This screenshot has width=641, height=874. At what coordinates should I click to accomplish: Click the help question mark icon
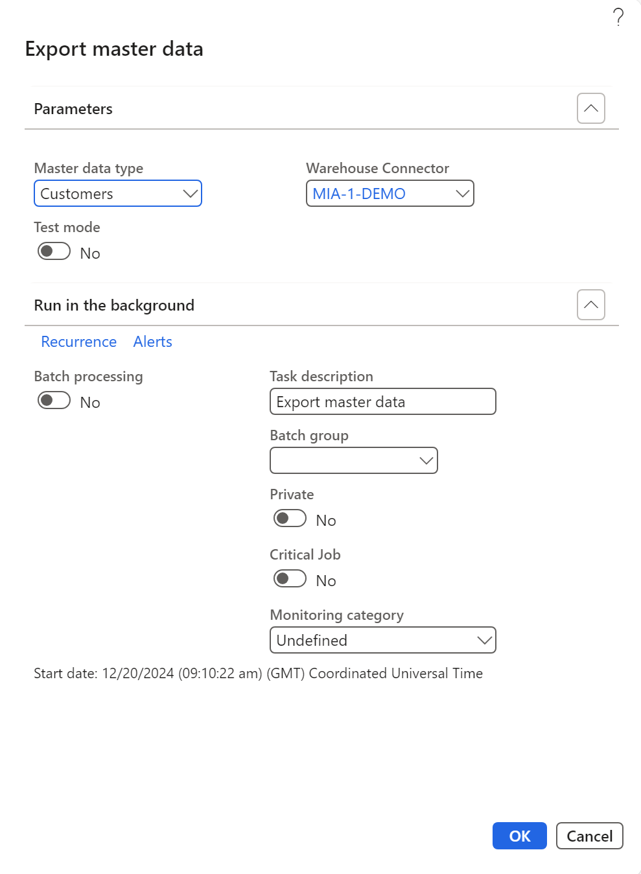(618, 17)
